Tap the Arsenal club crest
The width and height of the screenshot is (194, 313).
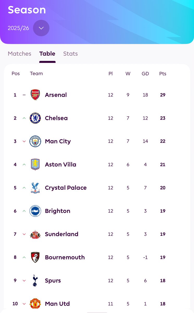click(x=35, y=95)
